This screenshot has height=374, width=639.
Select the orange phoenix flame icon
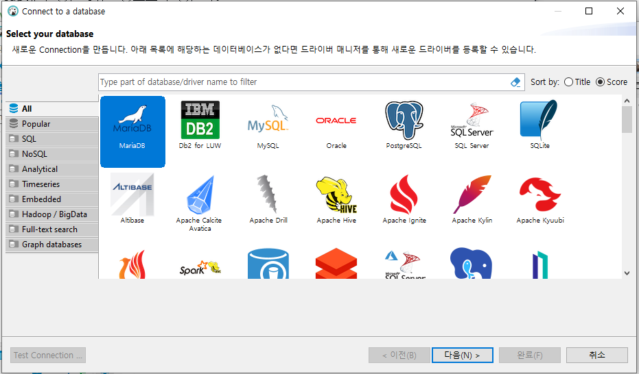pyautogui.click(x=132, y=264)
